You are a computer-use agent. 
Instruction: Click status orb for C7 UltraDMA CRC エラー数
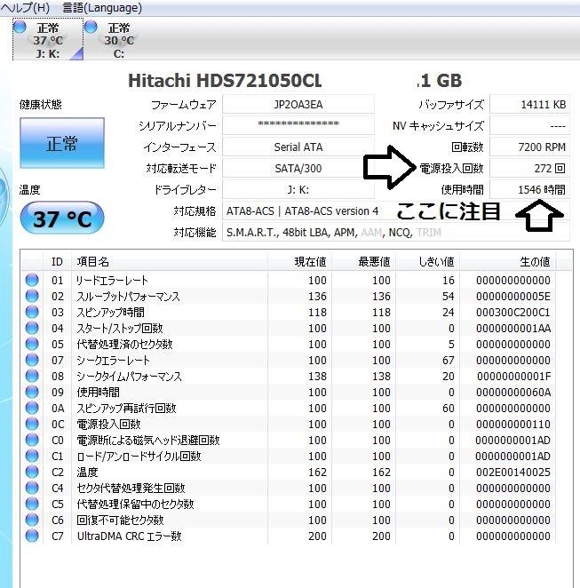tap(32, 536)
